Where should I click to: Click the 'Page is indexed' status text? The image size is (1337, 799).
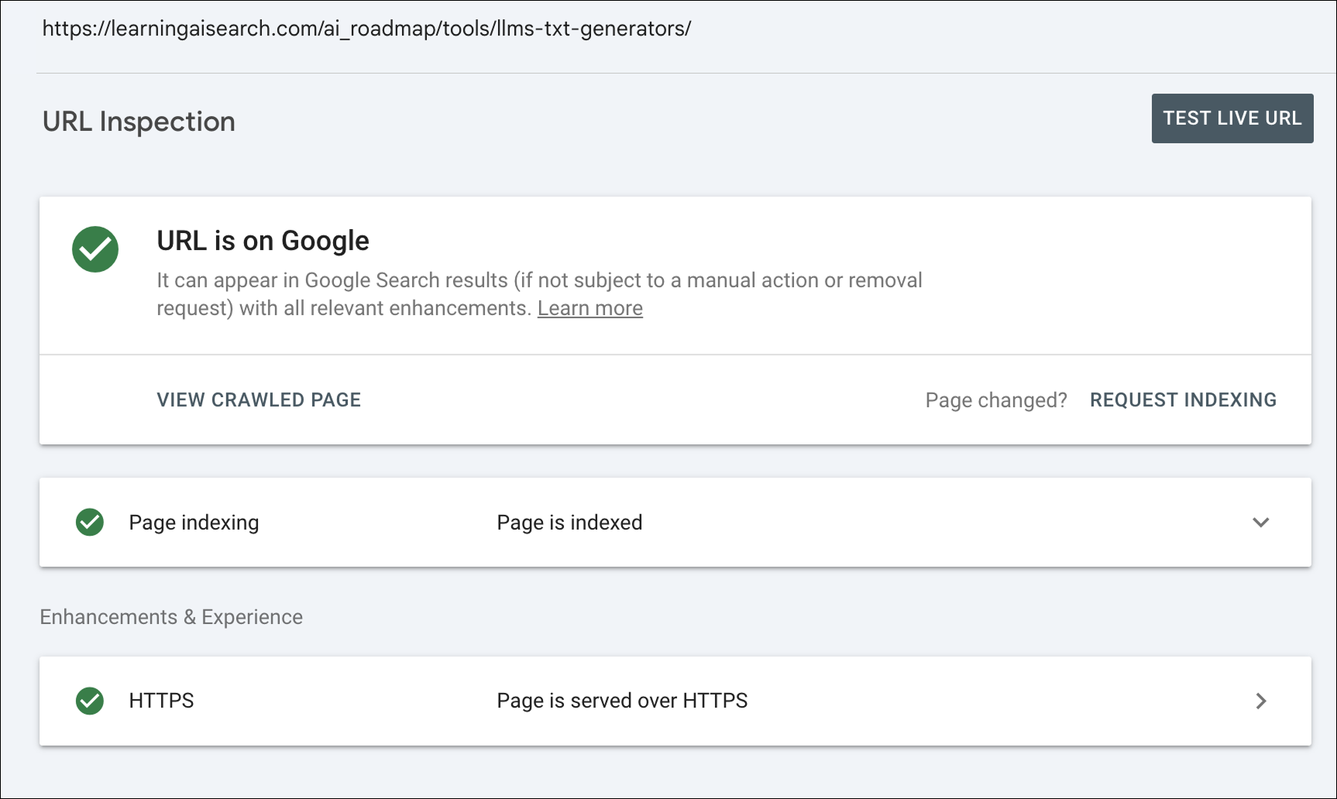coord(569,523)
